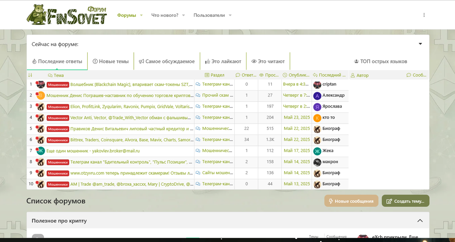The height and width of the screenshot is (242, 455).
Task: Open thread 'Bittrex, Traders, Coinsquare'
Action: [132, 140]
